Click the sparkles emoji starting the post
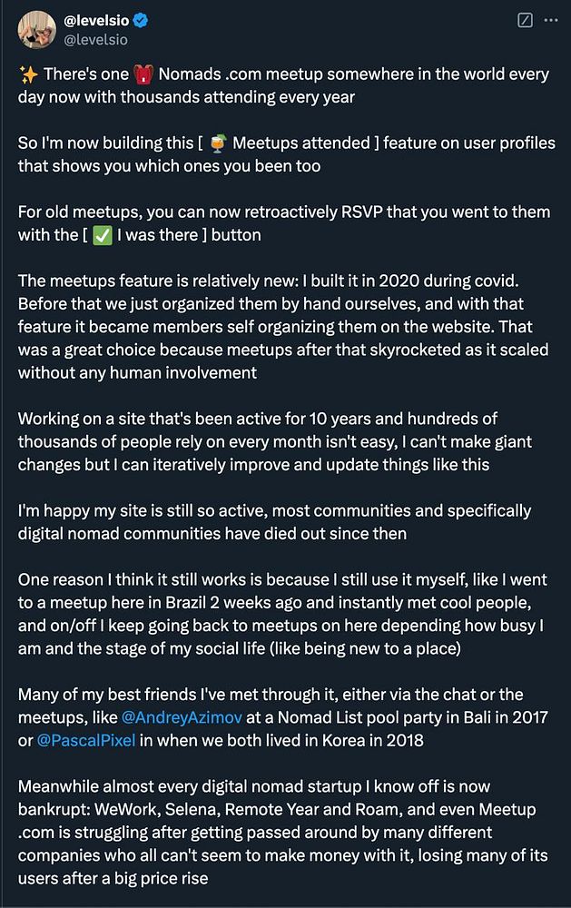The image size is (571, 908). (28, 74)
